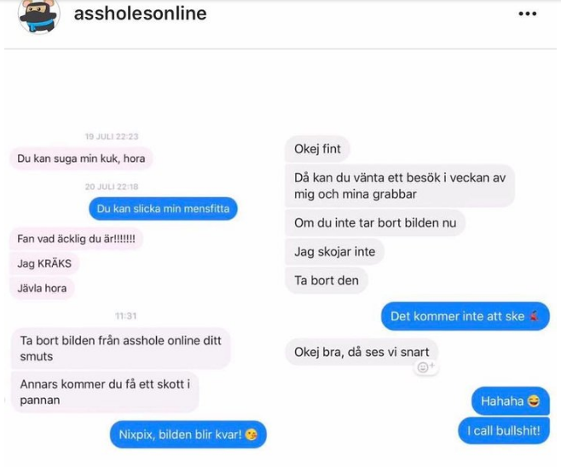Click the laughing emoji in Hahaha message

pos(534,401)
